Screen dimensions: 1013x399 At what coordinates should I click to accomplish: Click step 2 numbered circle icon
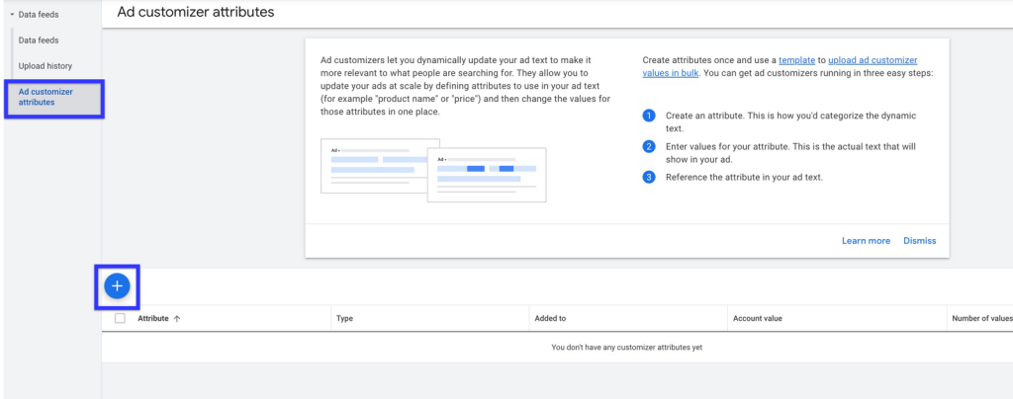pyautogui.click(x=649, y=146)
